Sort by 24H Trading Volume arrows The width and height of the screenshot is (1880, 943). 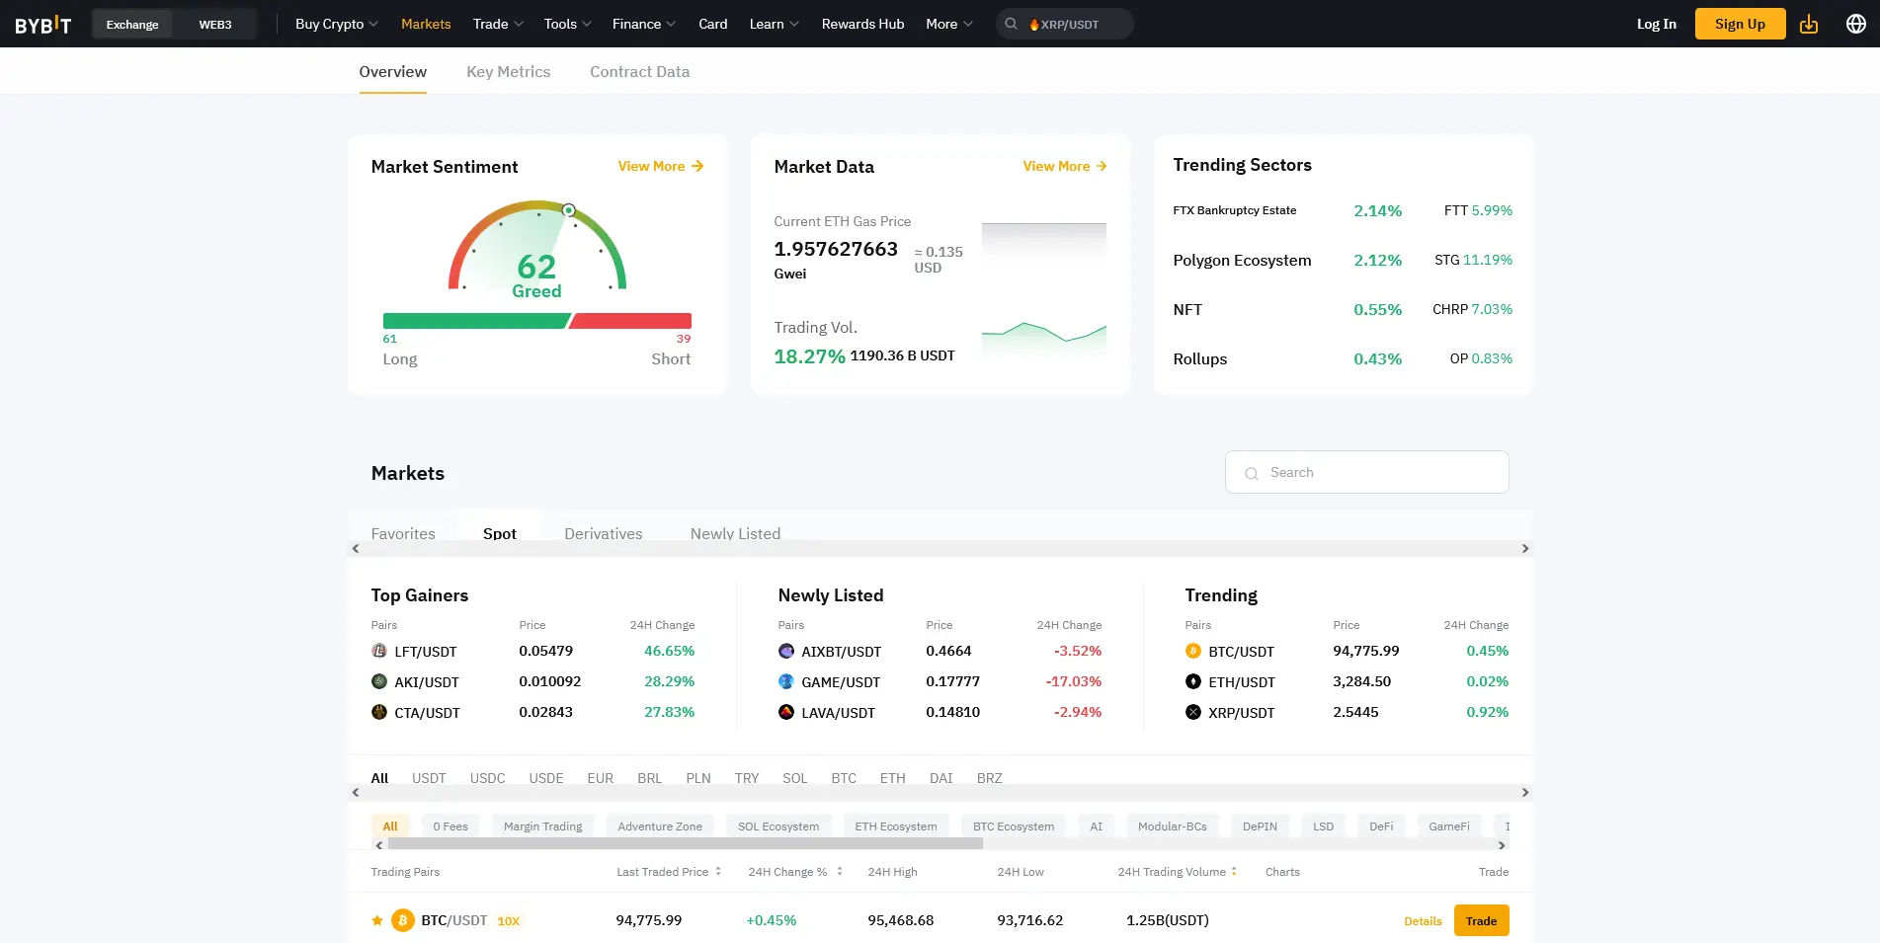(1234, 872)
